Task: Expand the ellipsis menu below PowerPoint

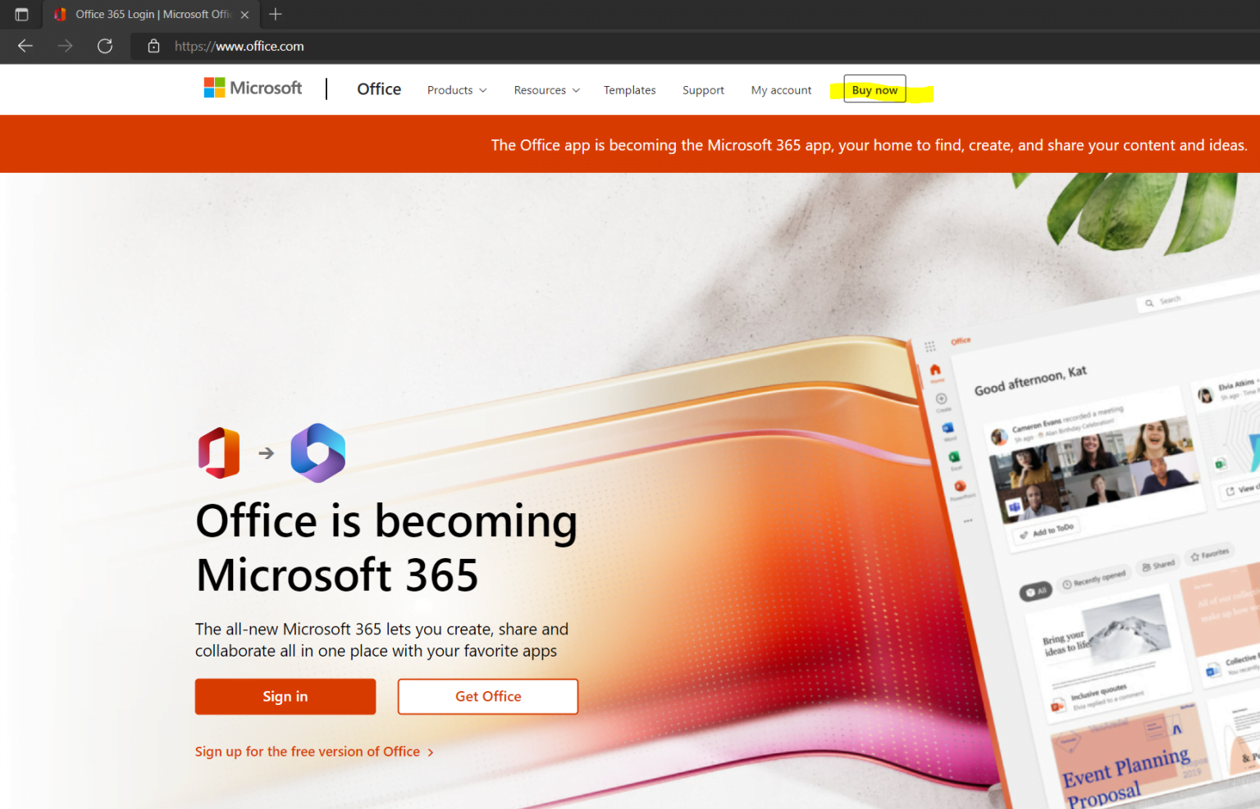Action: [x=968, y=520]
